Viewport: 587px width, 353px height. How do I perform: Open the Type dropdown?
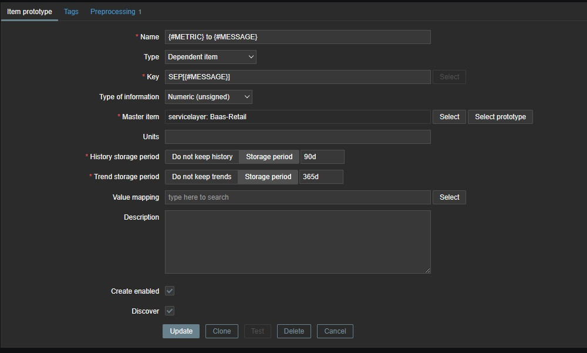(x=210, y=57)
